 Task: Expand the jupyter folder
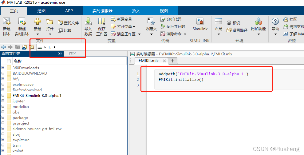(x=3, y=101)
